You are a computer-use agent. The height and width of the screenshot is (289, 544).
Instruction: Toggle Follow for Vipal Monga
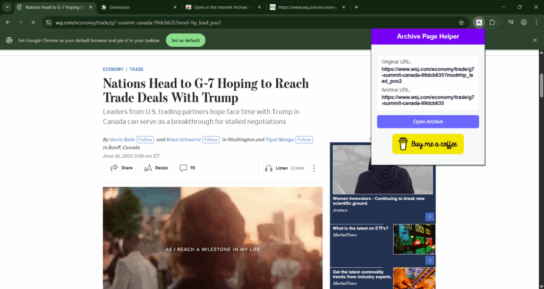pyautogui.click(x=304, y=140)
